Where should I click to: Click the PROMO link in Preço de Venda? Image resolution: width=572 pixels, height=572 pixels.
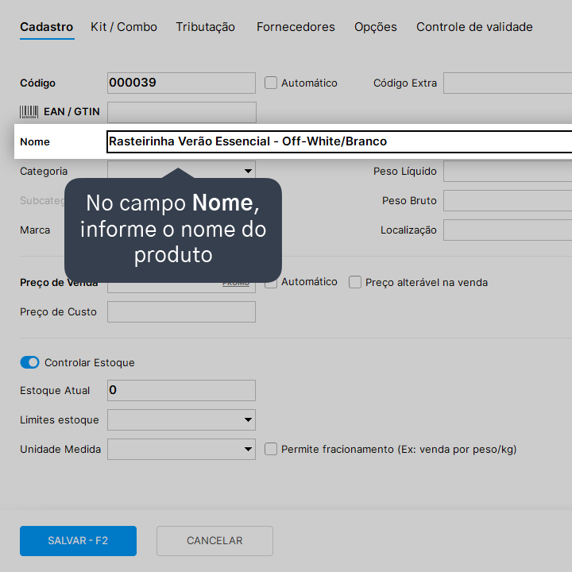[x=236, y=284]
